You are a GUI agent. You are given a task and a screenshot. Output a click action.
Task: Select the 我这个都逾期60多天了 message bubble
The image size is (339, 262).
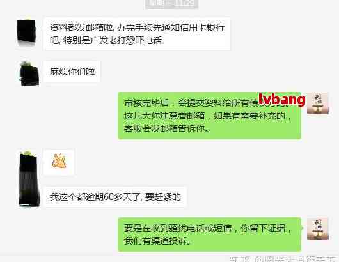[x=115, y=197]
